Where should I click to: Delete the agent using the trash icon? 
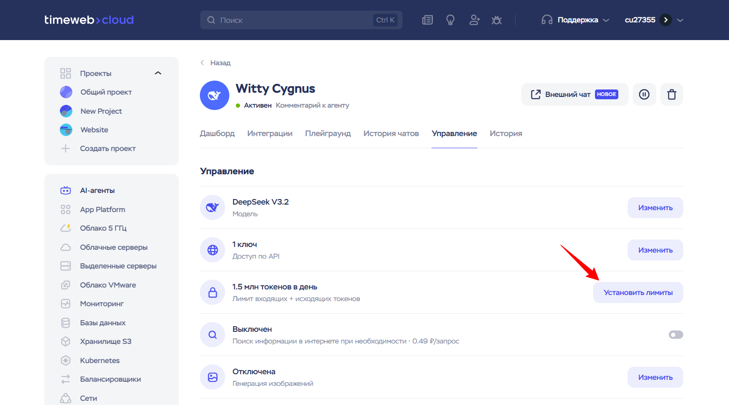[672, 95]
